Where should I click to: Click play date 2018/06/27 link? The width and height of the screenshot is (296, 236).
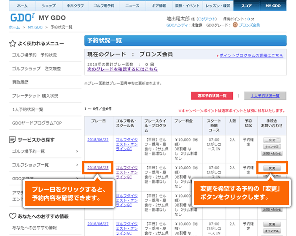tap(98, 224)
